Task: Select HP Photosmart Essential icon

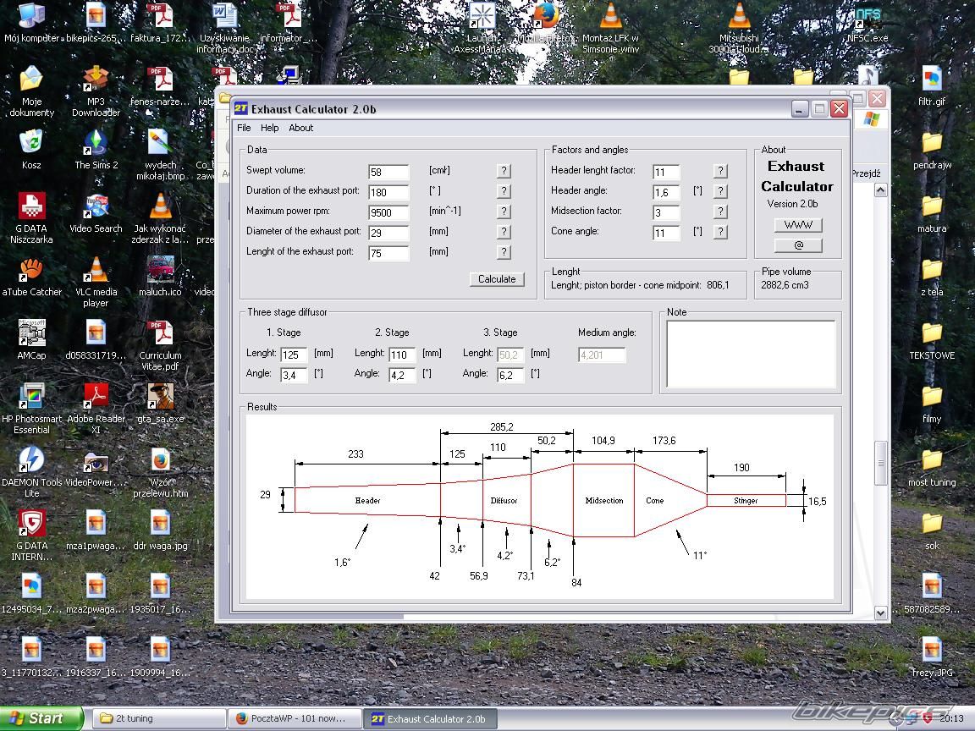Action: (x=31, y=409)
